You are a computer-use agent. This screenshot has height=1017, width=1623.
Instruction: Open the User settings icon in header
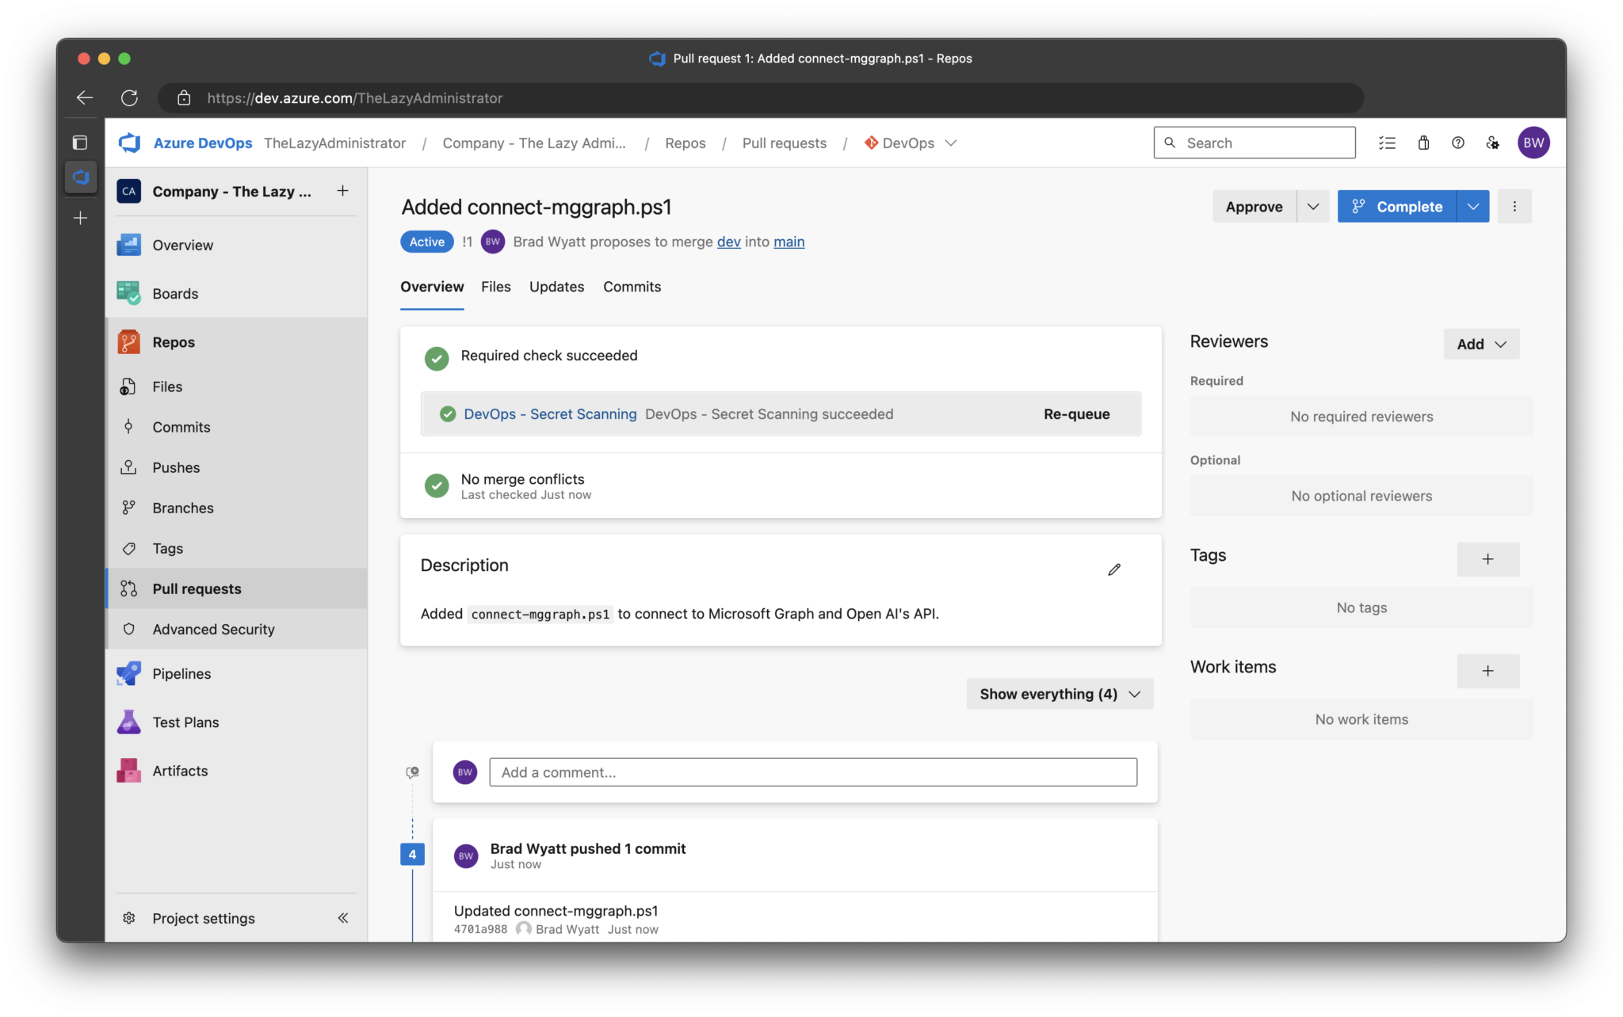1493,143
